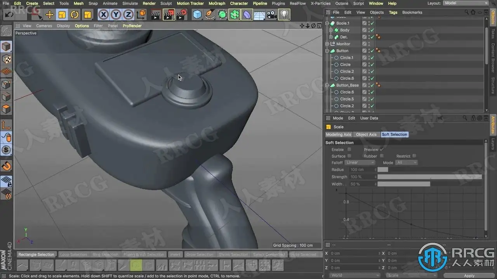Click the purple deformer icon

coord(247,15)
